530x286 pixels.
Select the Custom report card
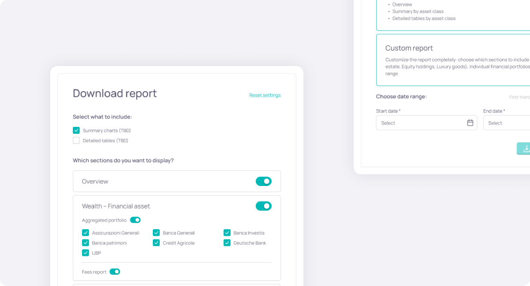pyautogui.click(x=453, y=60)
